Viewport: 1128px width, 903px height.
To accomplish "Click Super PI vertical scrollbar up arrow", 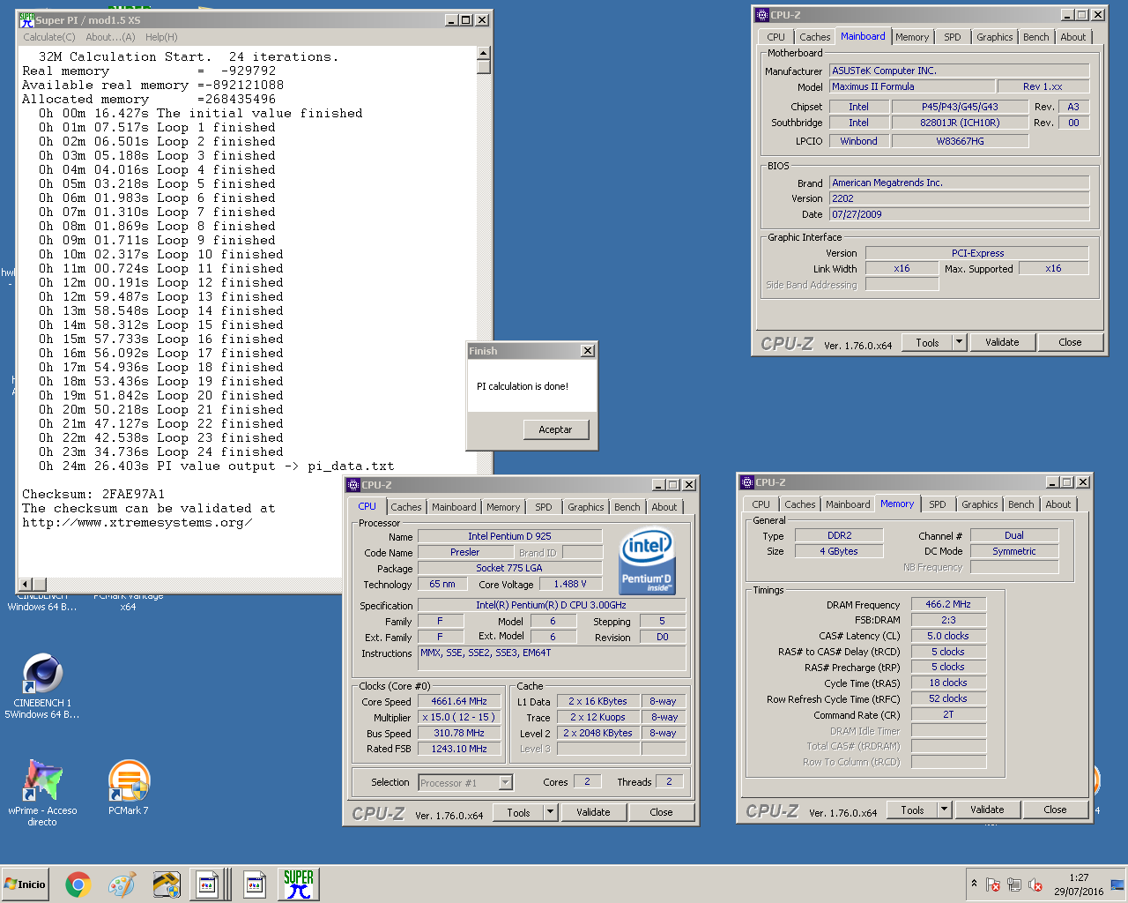I will pyautogui.click(x=483, y=53).
